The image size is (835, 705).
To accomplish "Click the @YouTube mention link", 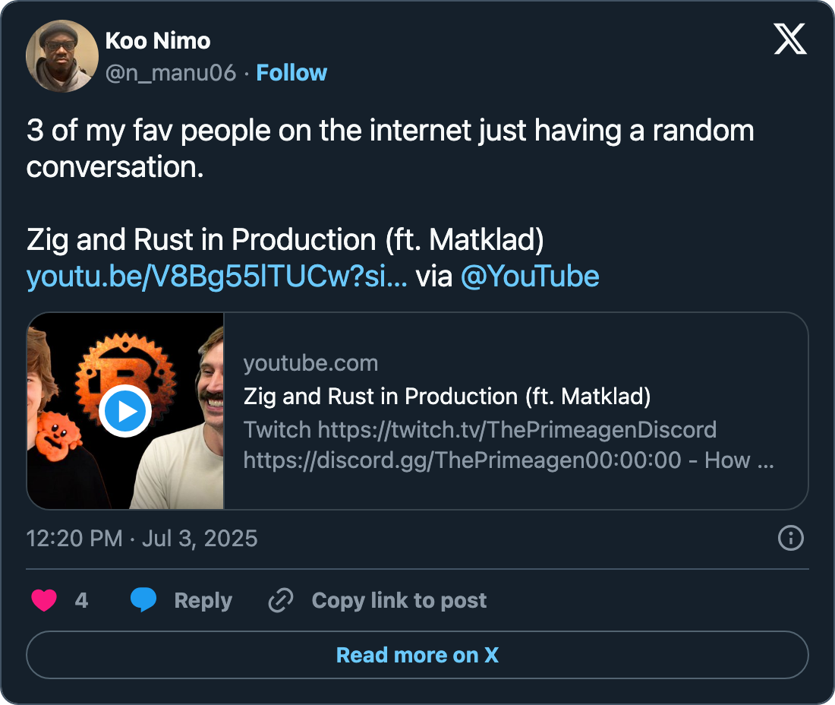I will [530, 277].
